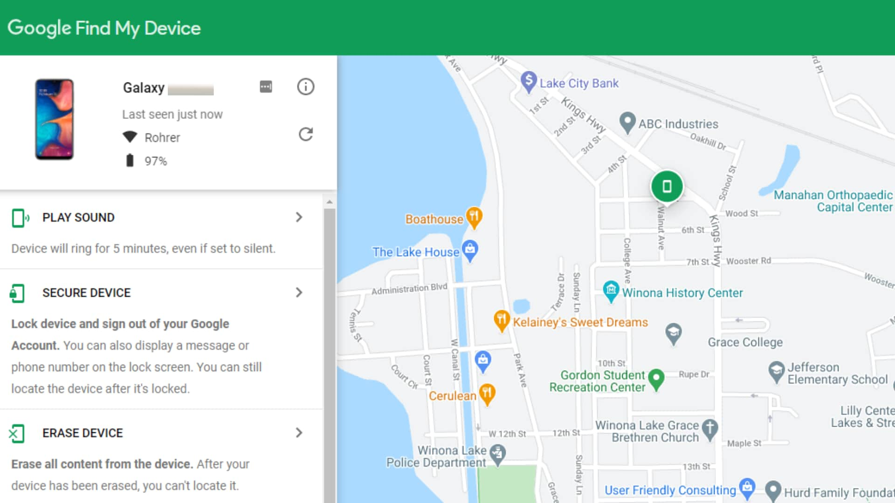
Task: Click the device location pin on map
Action: point(666,186)
